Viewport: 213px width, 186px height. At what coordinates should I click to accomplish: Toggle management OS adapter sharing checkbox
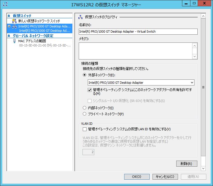click(89, 90)
